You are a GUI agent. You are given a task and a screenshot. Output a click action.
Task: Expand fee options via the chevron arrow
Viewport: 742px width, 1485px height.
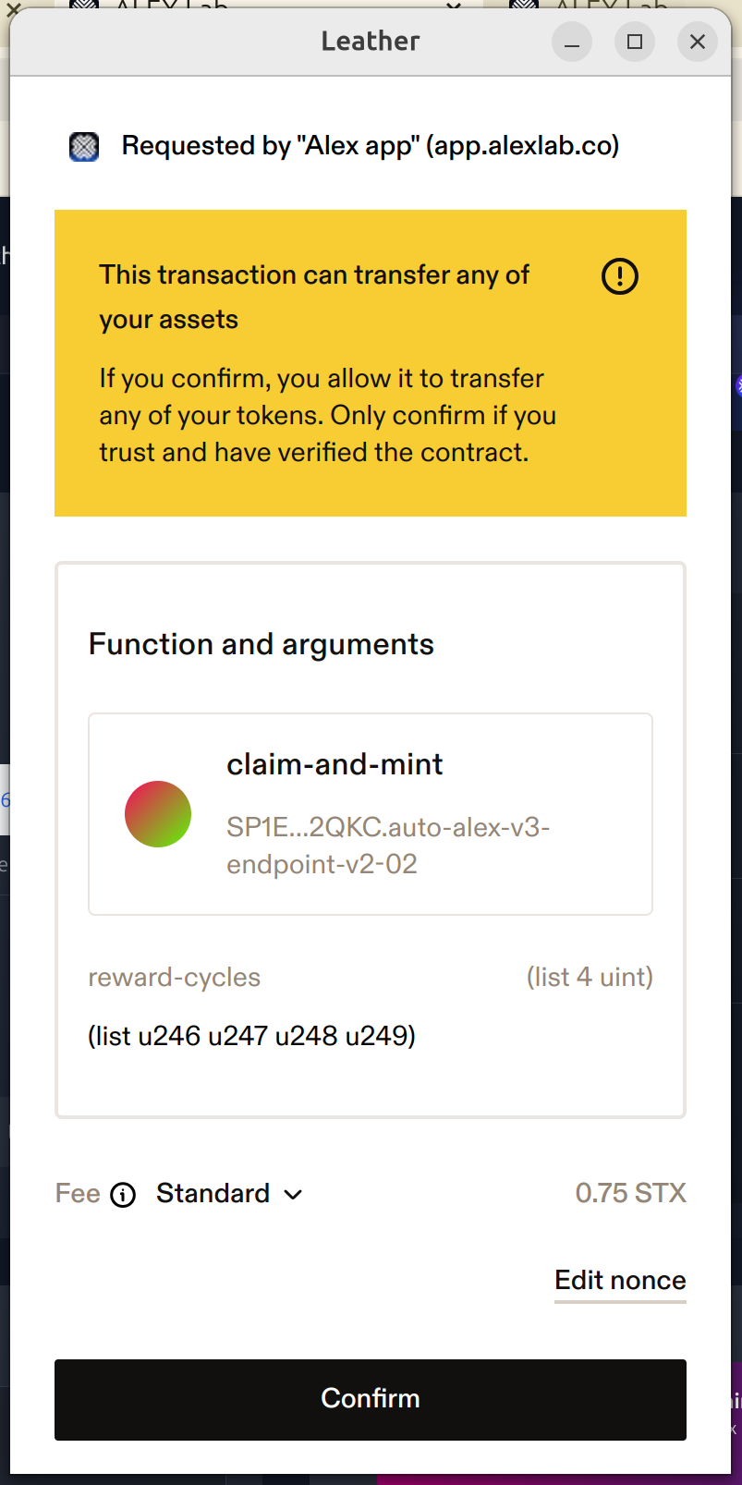pyautogui.click(x=294, y=1195)
